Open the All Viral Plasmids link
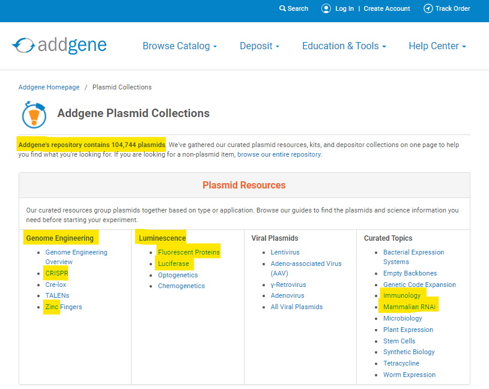This screenshot has width=489, height=389. pyautogui.click(x=297, y=307)
